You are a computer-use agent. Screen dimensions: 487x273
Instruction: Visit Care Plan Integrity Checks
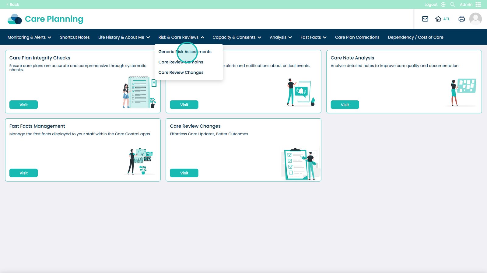click(x=23, y=105)
